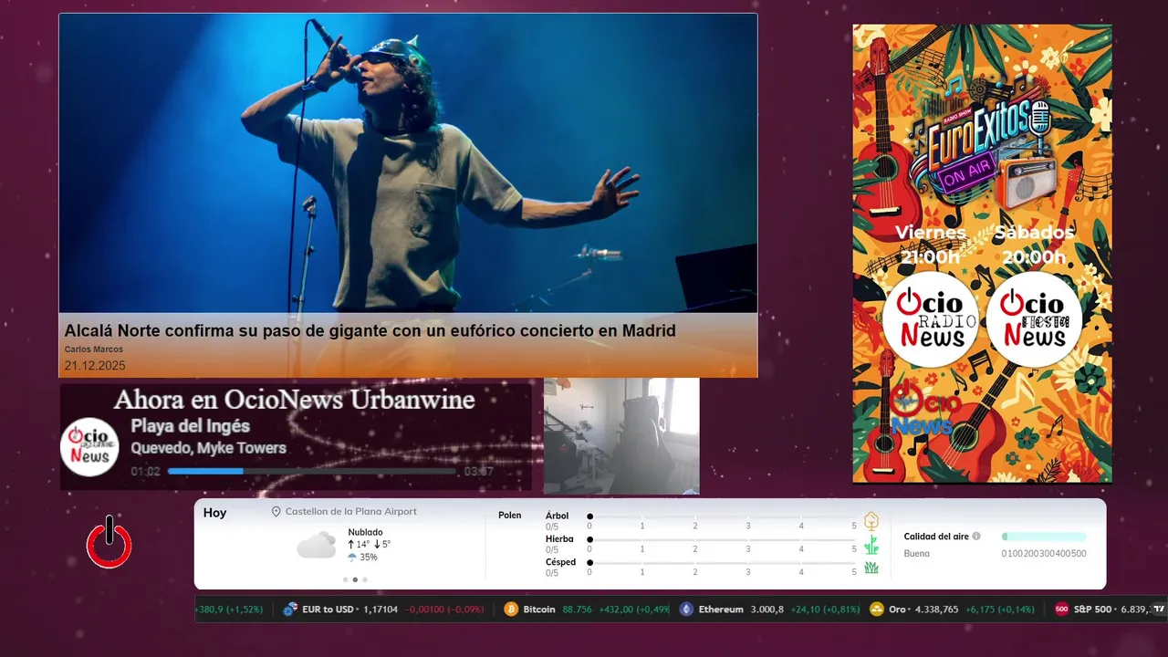Image resolution: width=1168 pixels, height=657 pixels.
Task: Select the third weather carousel dot
Action: click(365, 579)
